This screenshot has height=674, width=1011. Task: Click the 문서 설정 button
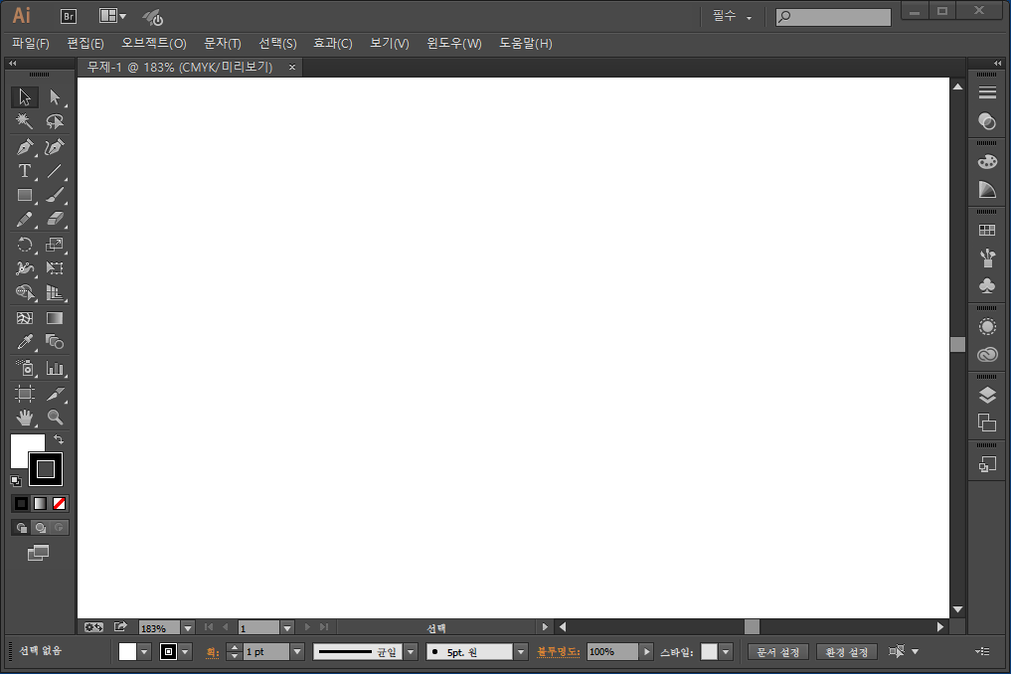[x=777, y=652]
